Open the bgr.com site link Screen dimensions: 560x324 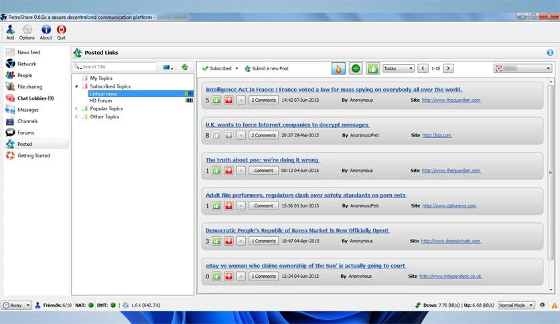coord(437,135)
